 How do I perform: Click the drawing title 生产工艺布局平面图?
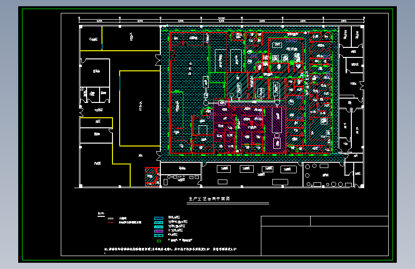[x=209, y=199]
